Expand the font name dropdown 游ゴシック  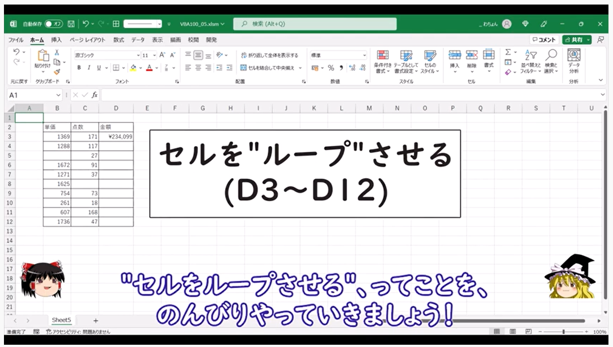pos(138,55)
